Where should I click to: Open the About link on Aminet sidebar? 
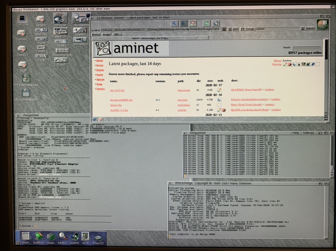click(99, 61)
